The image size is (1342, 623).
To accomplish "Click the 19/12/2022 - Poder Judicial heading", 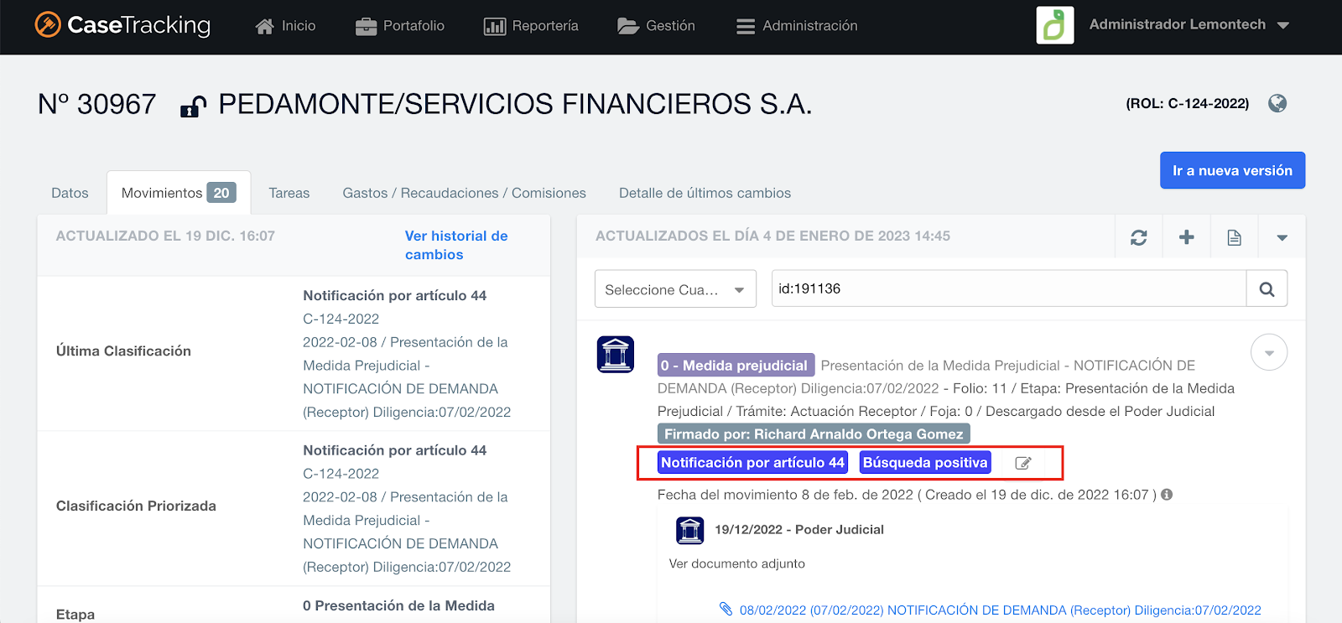I will point(799,529).
